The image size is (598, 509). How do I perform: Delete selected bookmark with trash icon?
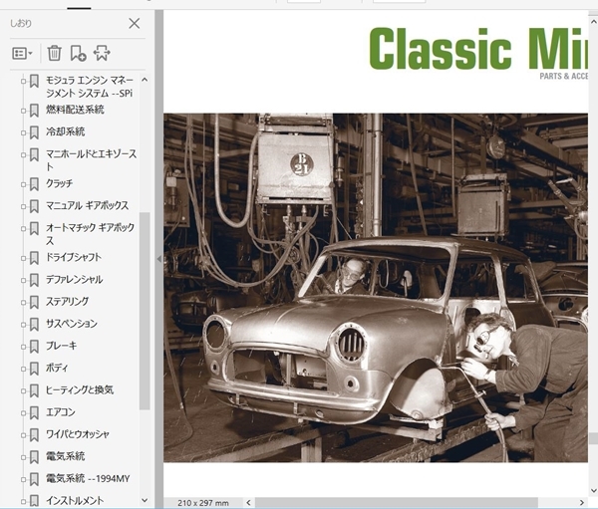pos(54,53)
